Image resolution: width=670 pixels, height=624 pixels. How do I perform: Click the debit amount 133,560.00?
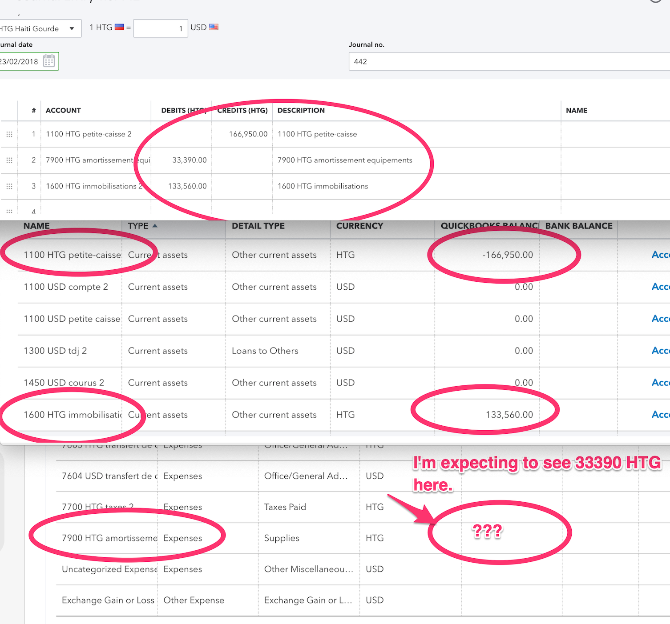tap(187, 186)
